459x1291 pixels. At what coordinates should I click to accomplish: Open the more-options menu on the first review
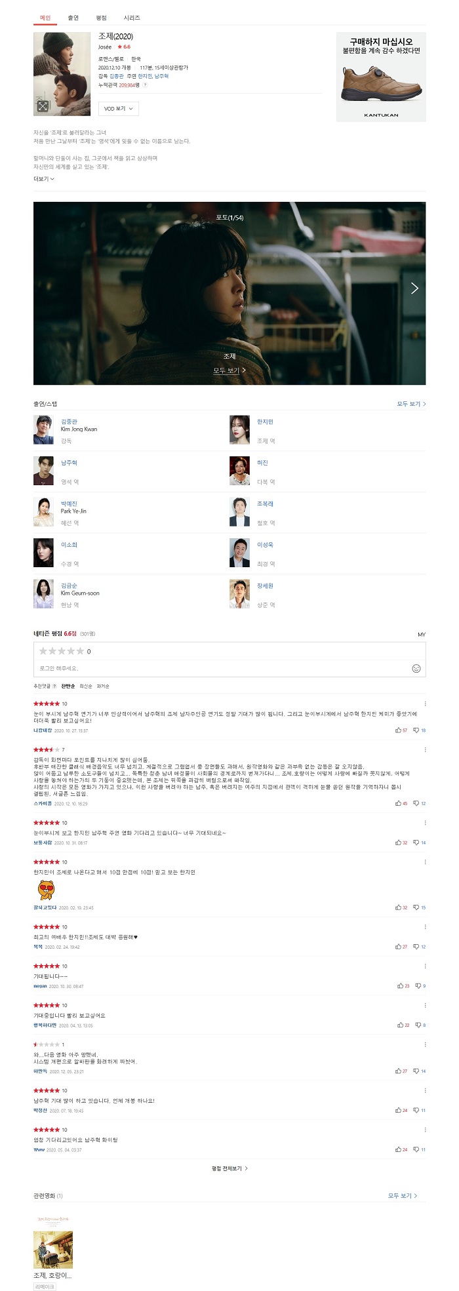pyautogui.click(x=425, y=704)
